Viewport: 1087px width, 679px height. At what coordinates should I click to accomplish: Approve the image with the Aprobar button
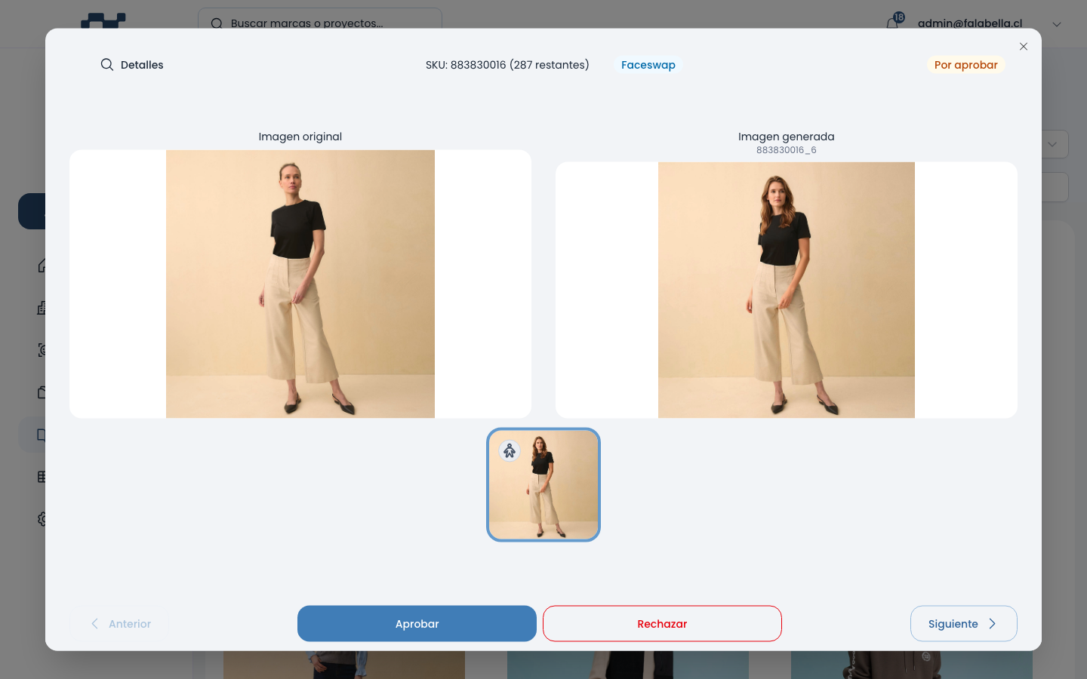(417, 624)
